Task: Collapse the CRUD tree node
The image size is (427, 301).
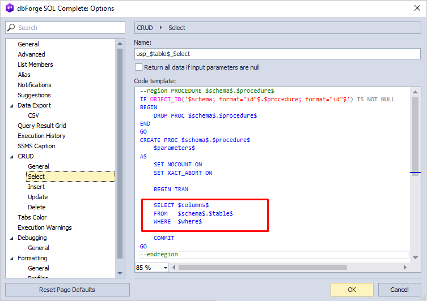Action: pyautogui.click(x=11, y=157)
